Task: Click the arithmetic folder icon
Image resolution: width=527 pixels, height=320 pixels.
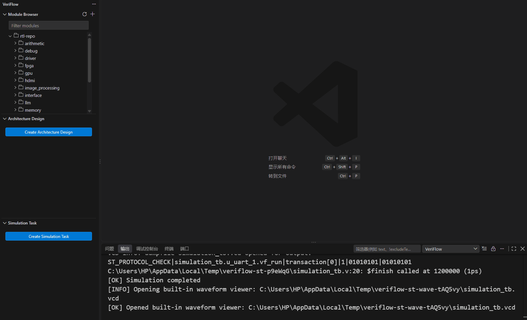Action: 21,43
